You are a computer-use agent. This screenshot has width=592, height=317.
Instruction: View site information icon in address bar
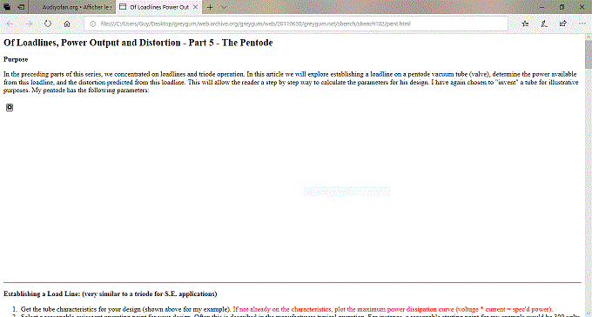[x=93, y=24]
